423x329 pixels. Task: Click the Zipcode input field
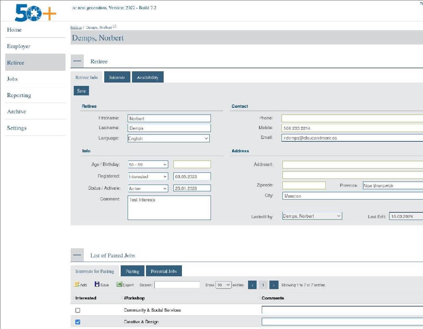(304, 185)
